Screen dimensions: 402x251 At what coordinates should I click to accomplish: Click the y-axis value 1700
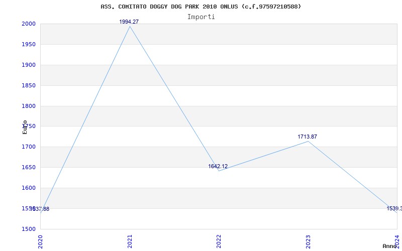[29, 147]
